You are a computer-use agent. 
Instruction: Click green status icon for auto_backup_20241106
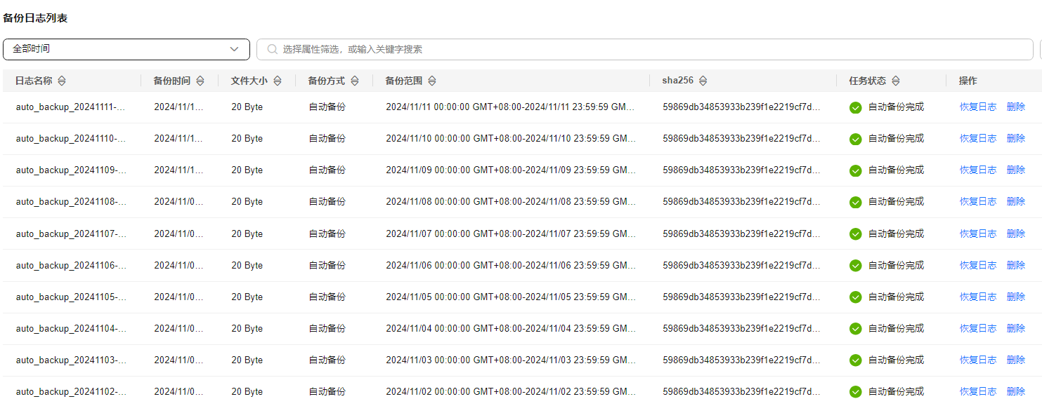point(855,265)
